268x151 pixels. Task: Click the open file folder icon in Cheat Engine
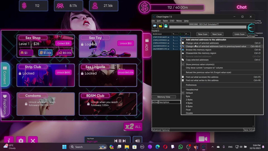pyautogui.click(x=160, y=26)
